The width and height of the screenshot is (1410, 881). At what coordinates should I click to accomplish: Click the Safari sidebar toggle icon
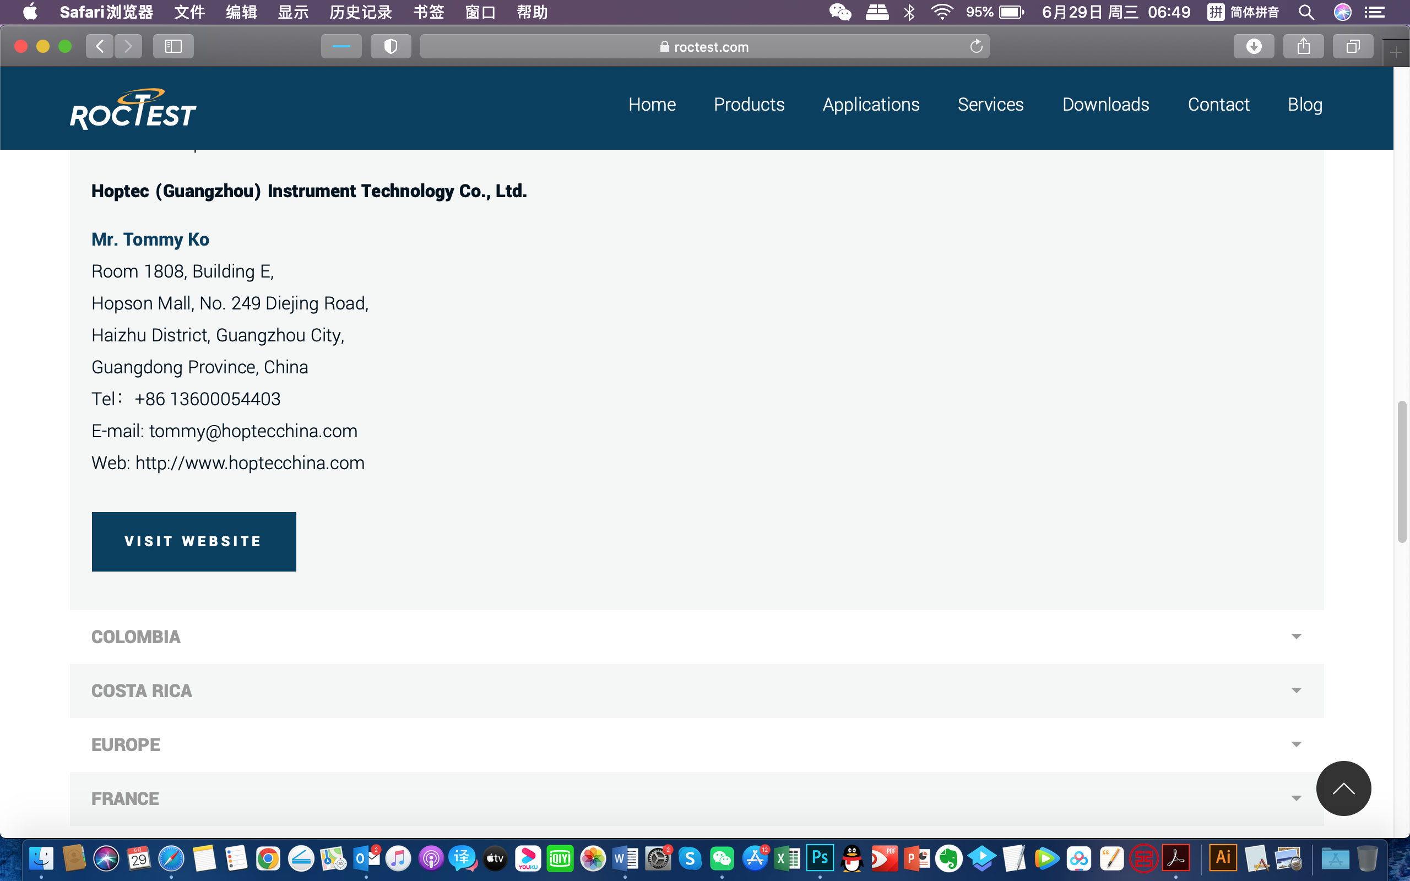(173, 47)
